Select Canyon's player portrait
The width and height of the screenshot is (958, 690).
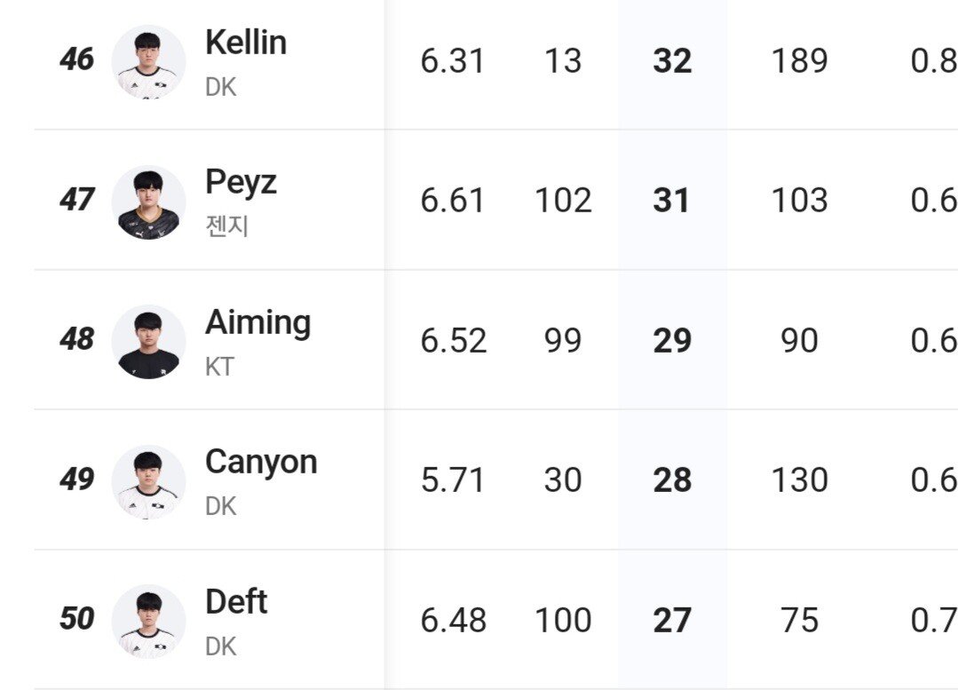click(148, 481)
